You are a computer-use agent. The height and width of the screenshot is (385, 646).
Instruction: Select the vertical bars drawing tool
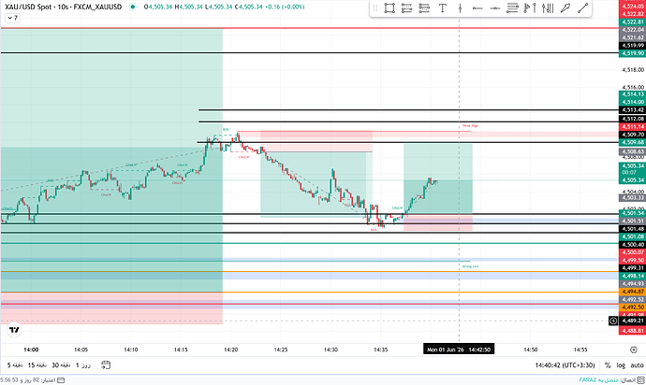(x=548, y=8)
